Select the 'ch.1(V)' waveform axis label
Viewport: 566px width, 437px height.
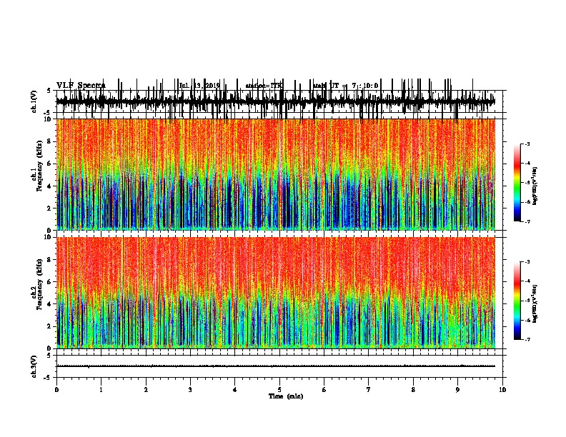click(34, 101)
